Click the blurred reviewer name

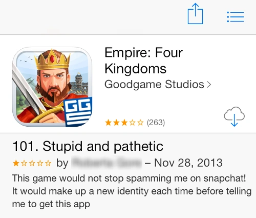[x=106, y=163]
